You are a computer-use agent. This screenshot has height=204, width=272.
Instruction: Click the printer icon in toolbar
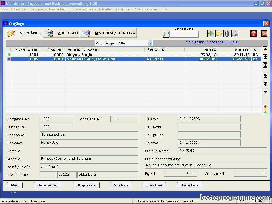coord(235,33)
